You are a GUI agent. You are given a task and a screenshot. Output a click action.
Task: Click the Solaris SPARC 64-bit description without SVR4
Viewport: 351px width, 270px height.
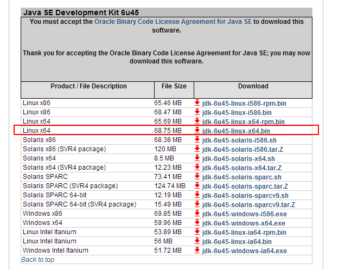click(x=55, y=195)
